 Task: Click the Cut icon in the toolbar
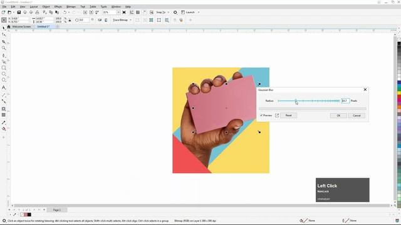click(x=44, y=12)
